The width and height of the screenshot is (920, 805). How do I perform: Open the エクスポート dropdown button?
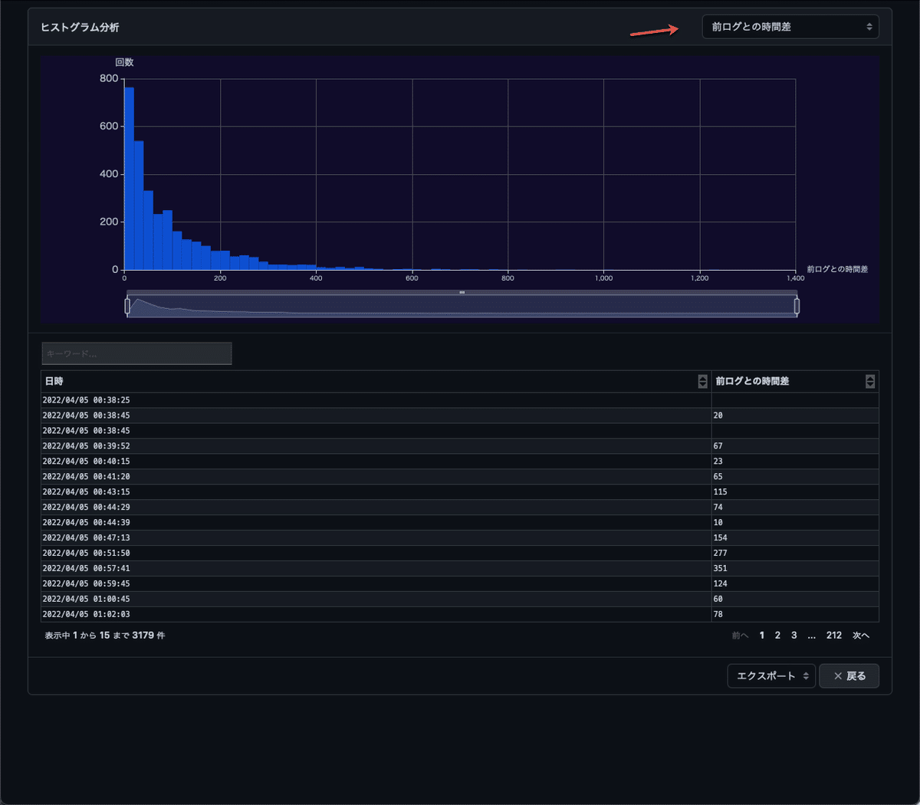(x=771, y=676)
